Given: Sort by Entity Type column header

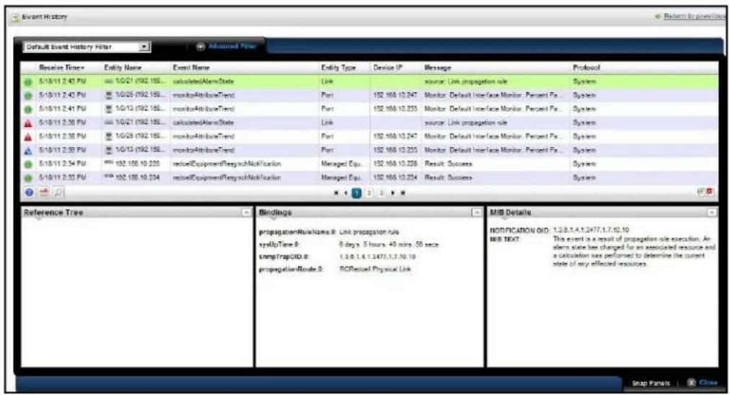Looking at the screenshot, I should coord(338,68).
